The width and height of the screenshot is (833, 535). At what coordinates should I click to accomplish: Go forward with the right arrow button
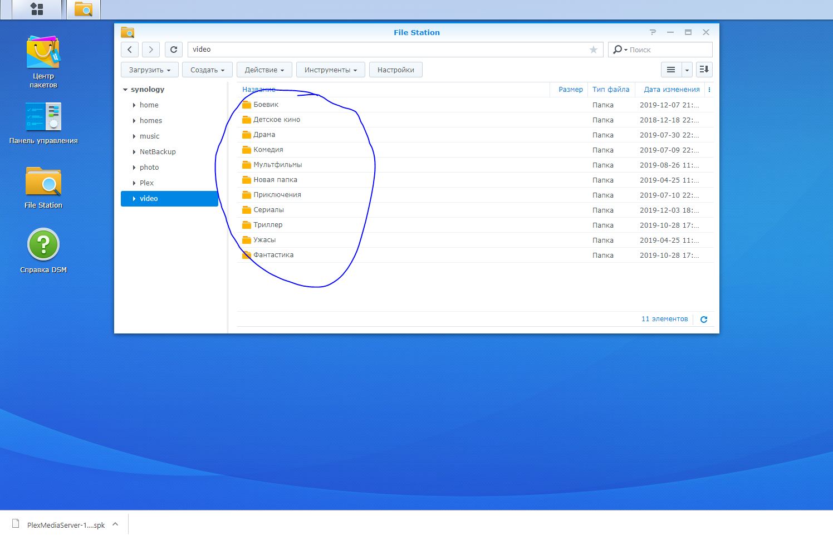click(x=151, y=50)
